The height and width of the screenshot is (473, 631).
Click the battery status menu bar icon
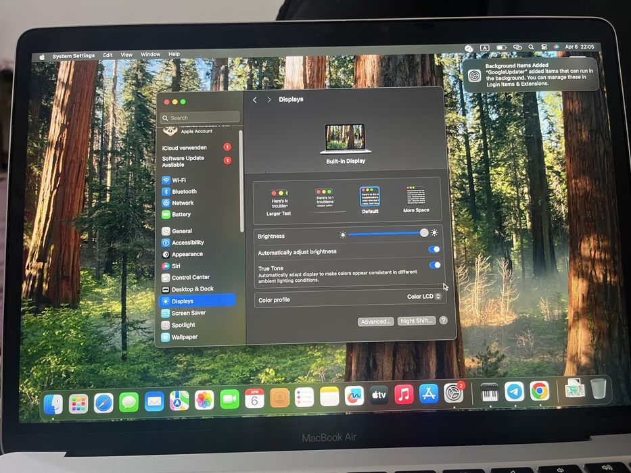[501, 47]
